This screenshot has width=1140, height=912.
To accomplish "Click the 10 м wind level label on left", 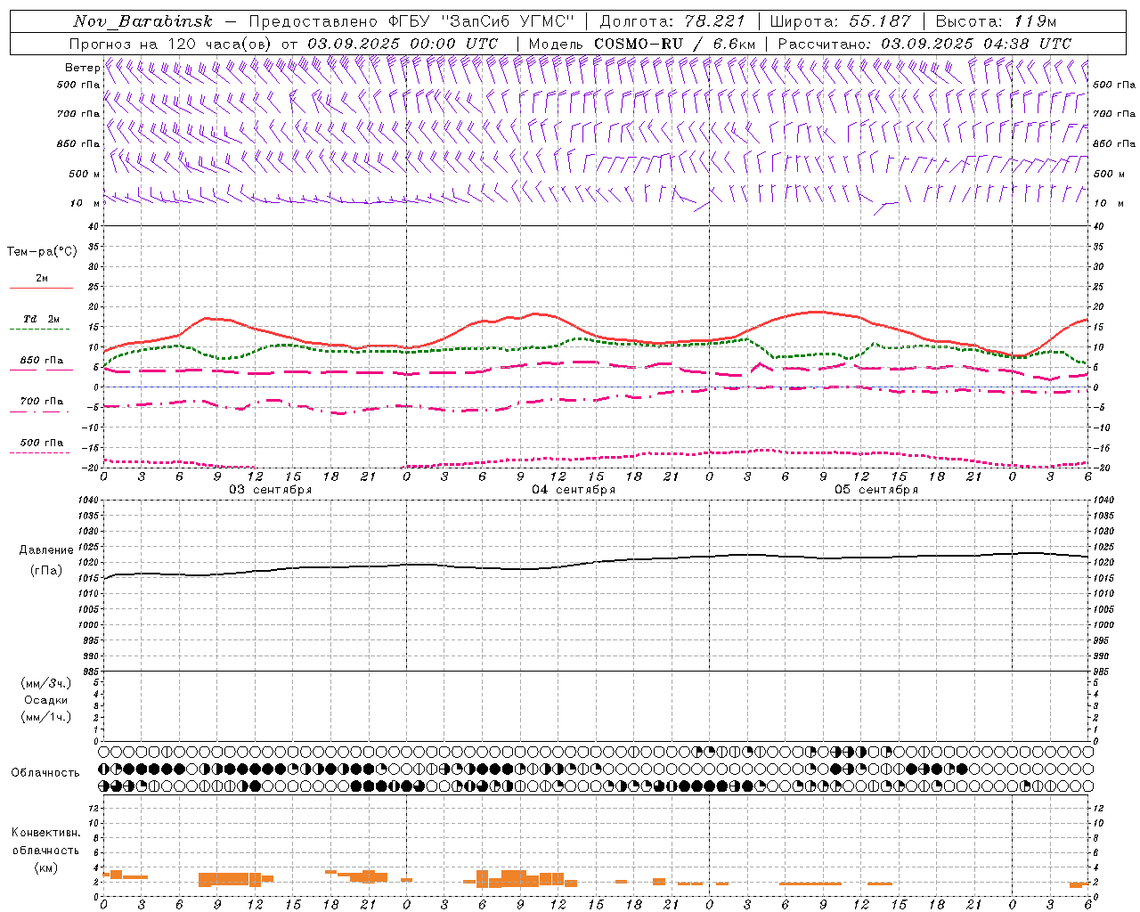I will [x=85, y=203].
